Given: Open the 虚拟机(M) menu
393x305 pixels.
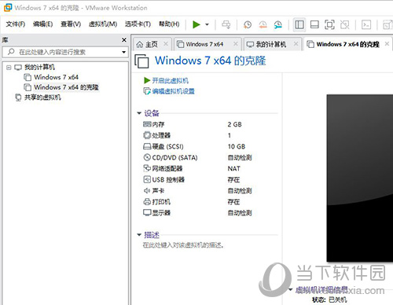Looking at the screenshot, I should (x=103, y=24).
